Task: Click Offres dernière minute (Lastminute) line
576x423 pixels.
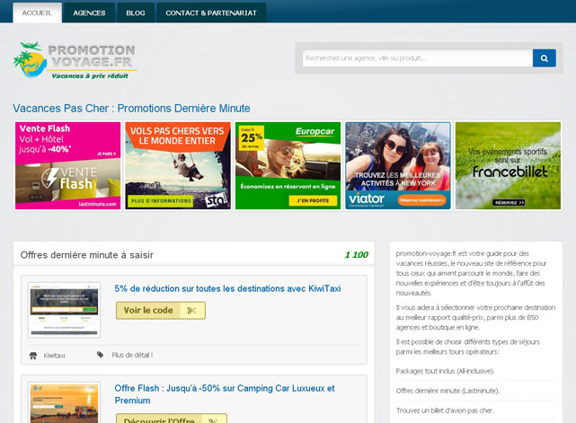Action: pos(448,391)
